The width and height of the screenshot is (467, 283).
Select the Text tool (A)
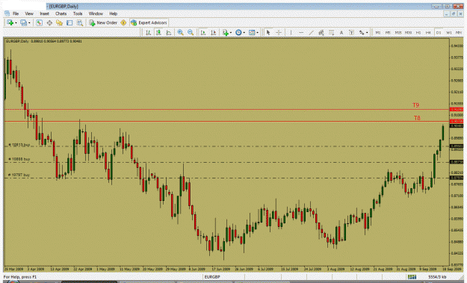[341, 32]
